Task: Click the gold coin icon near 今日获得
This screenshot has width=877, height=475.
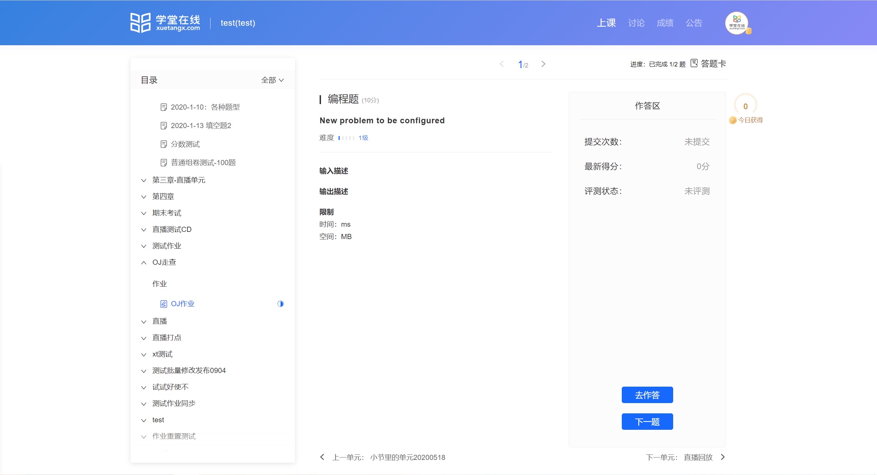Action: [732, 120]
